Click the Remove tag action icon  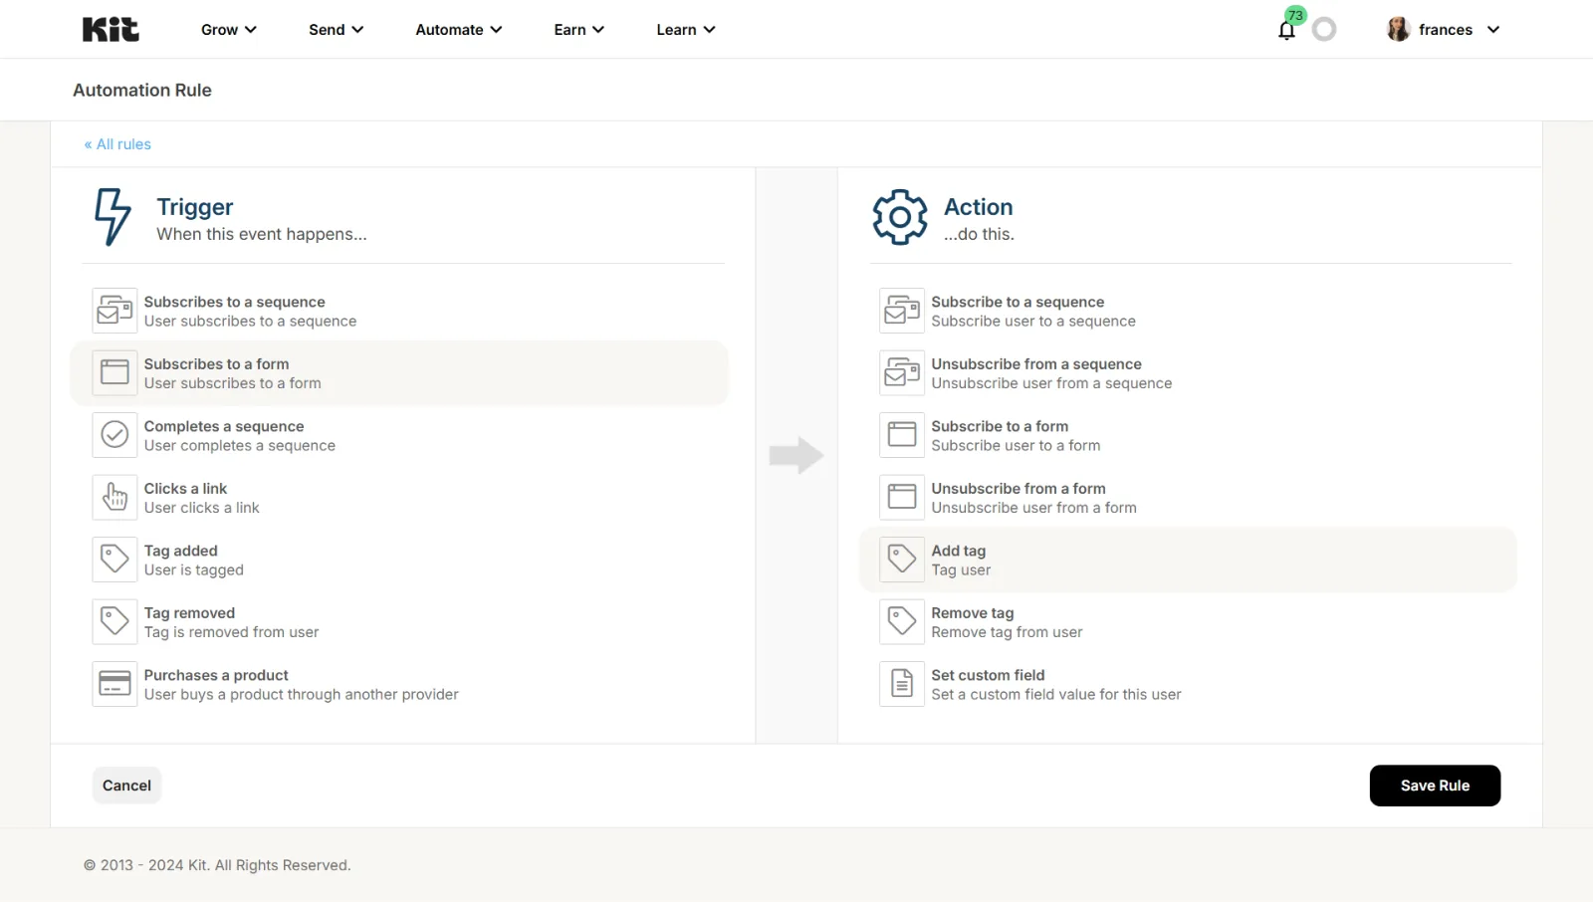[x=901, y=621]
